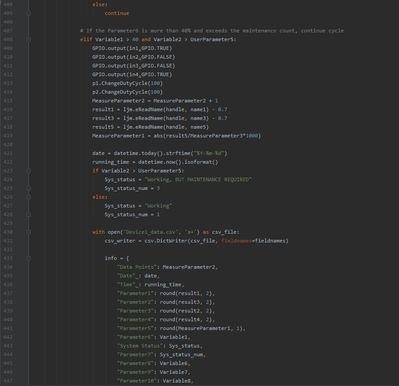Screen dimensions: 399x386
Task: Click 'GPIO.FALSE' in the in3 output line
Action: click(x=156, y=66)
